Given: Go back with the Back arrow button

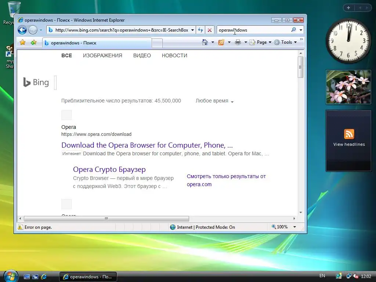Looking at the screenshot, I should (22, 30).
